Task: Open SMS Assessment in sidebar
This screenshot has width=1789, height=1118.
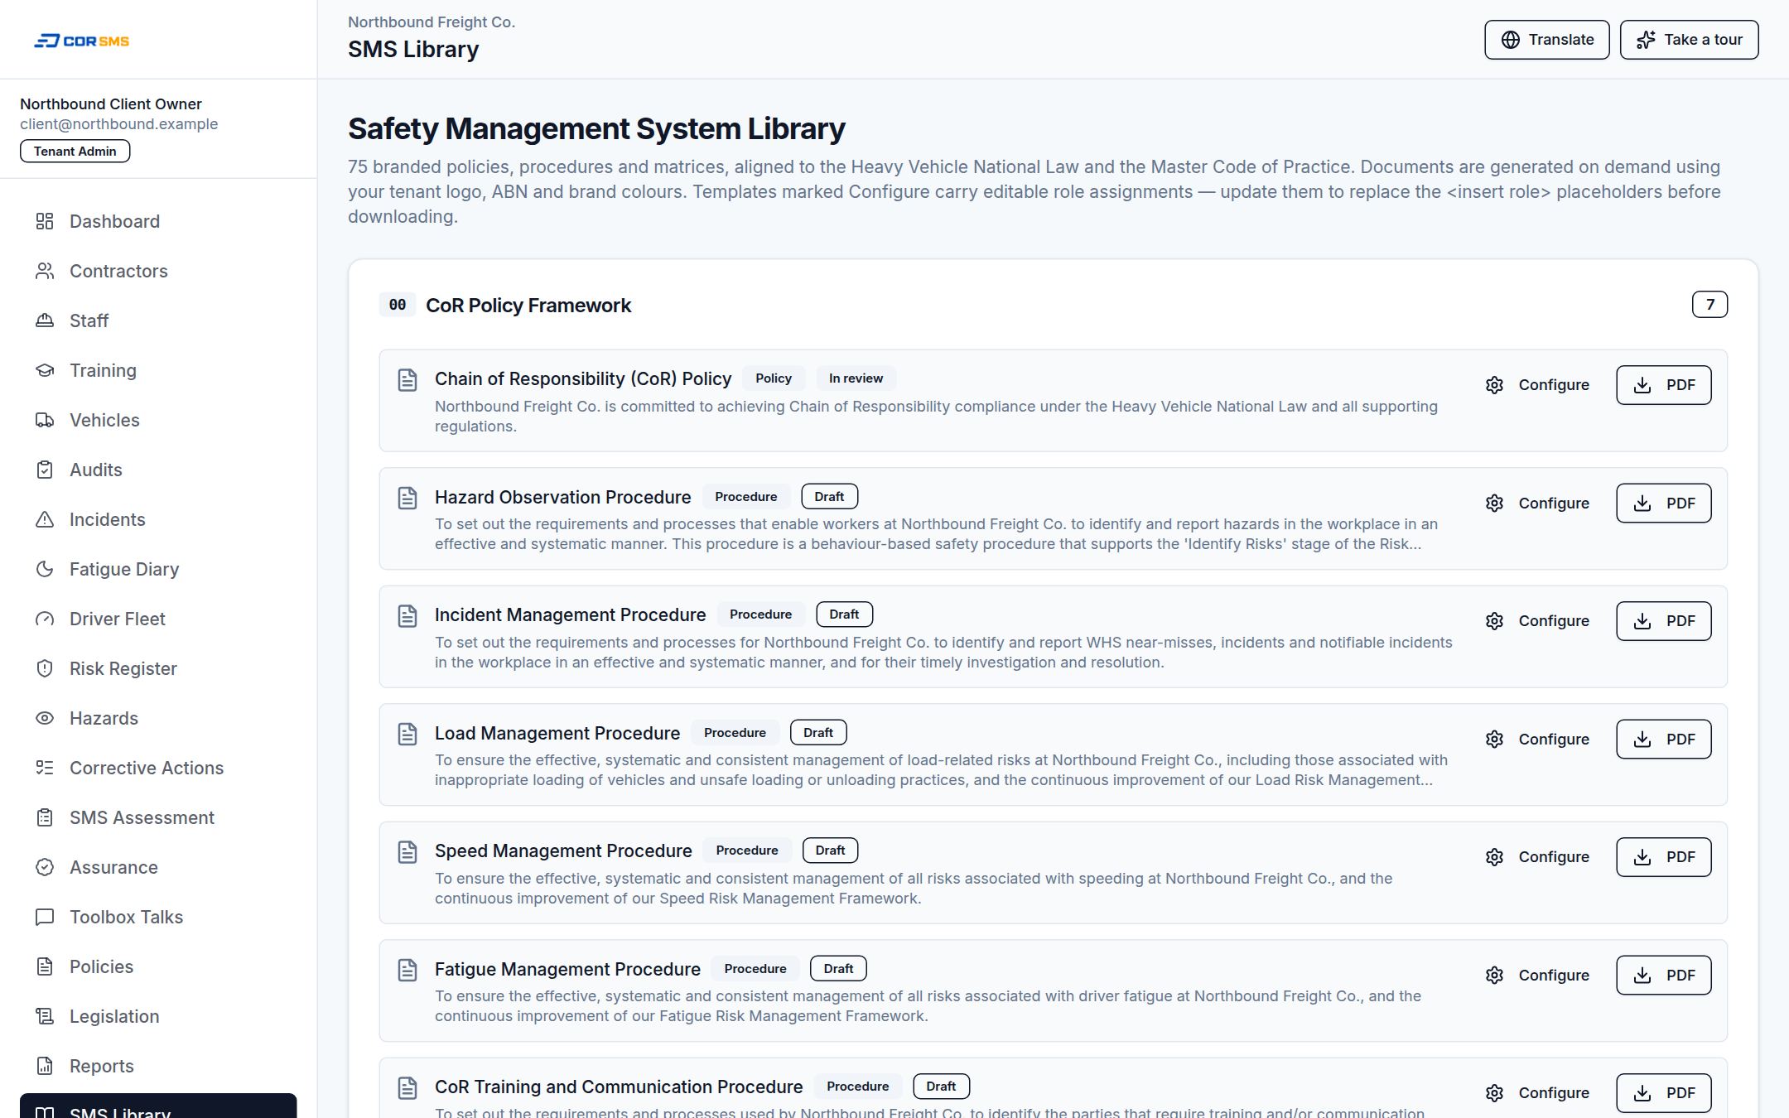Action: pos(158,817)
